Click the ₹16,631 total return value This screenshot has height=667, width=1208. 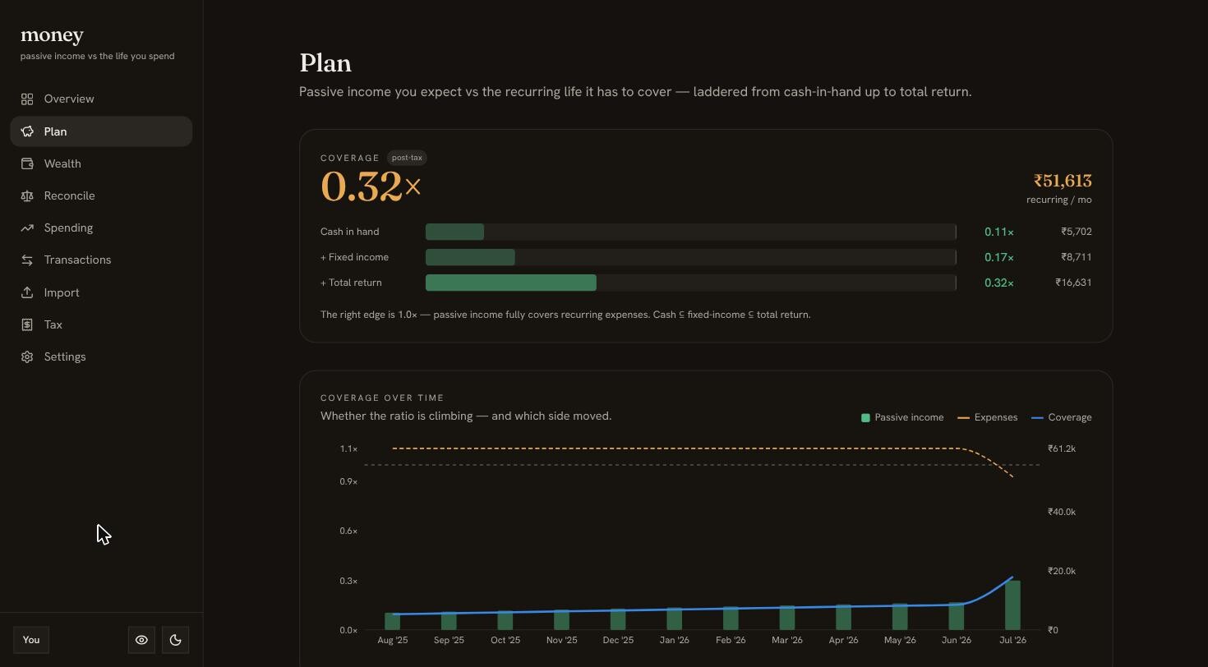pyautogui.click(x=1074, y=283)
